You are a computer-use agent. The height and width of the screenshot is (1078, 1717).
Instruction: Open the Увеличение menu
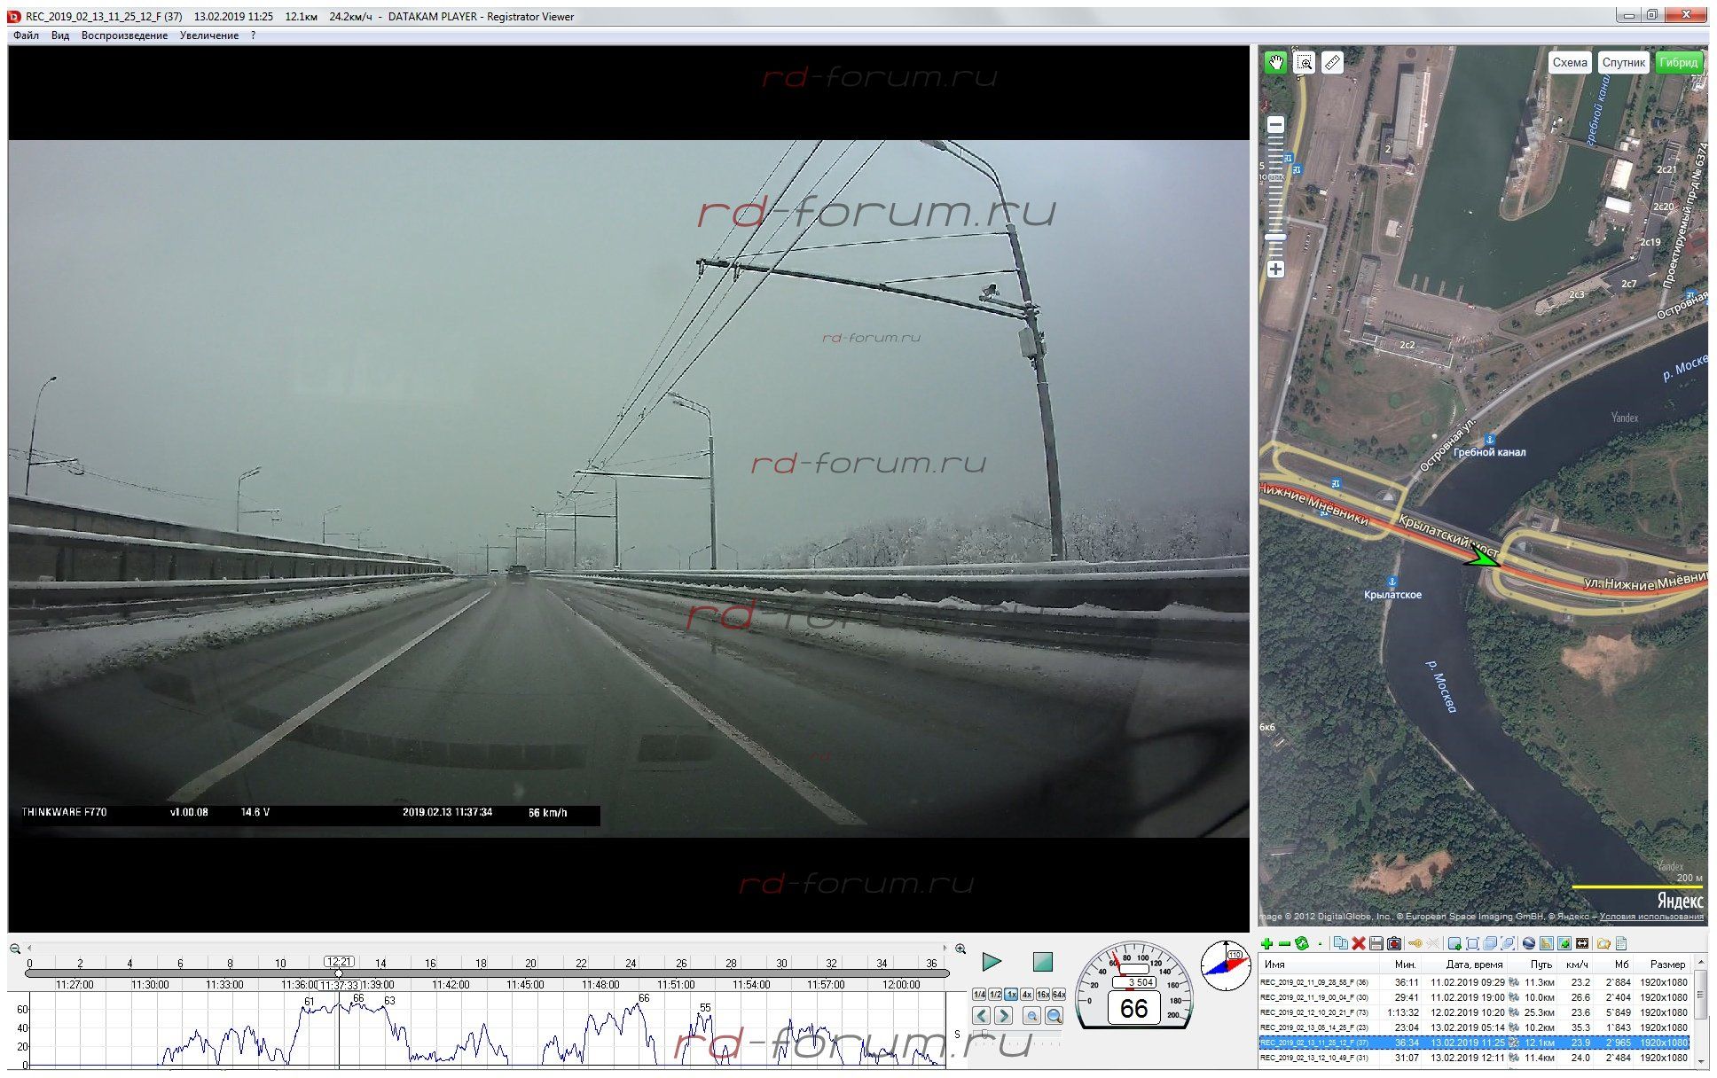(208, 35)
